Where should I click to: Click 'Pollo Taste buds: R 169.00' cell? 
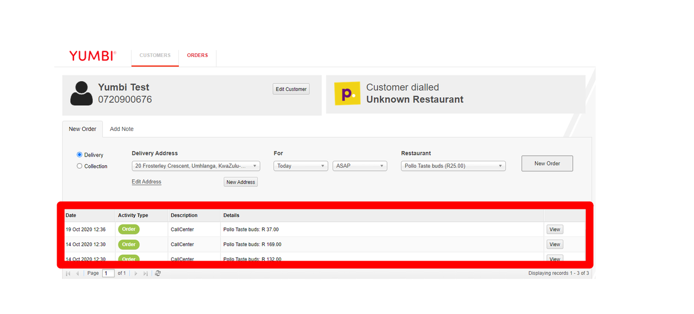pos(252,244)
